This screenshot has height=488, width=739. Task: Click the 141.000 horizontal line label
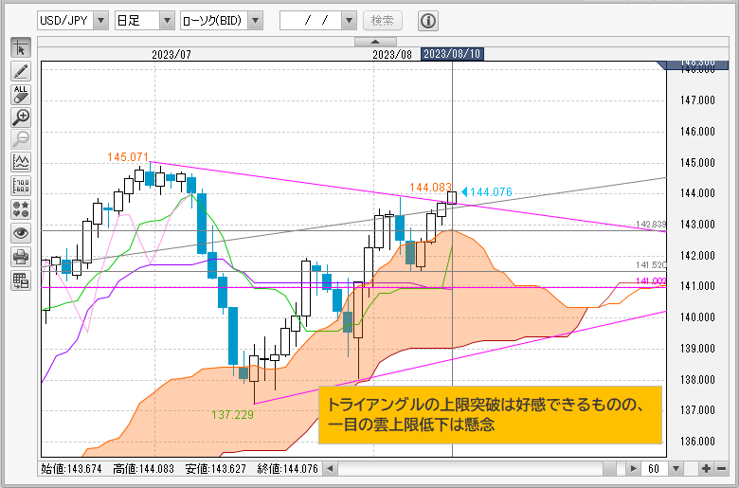pos(651,281)
